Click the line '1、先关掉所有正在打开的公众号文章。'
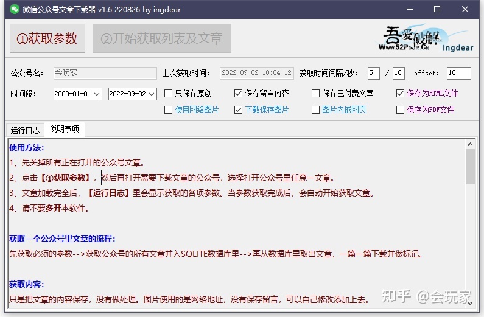Screen dimensions: 484x317 [77, 163]
